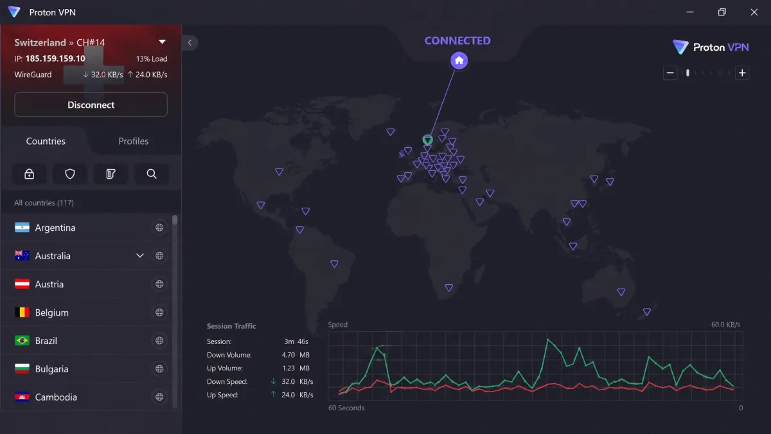
Task: Click Argentina's globe connect icon
Action: [x=159, y=228]
